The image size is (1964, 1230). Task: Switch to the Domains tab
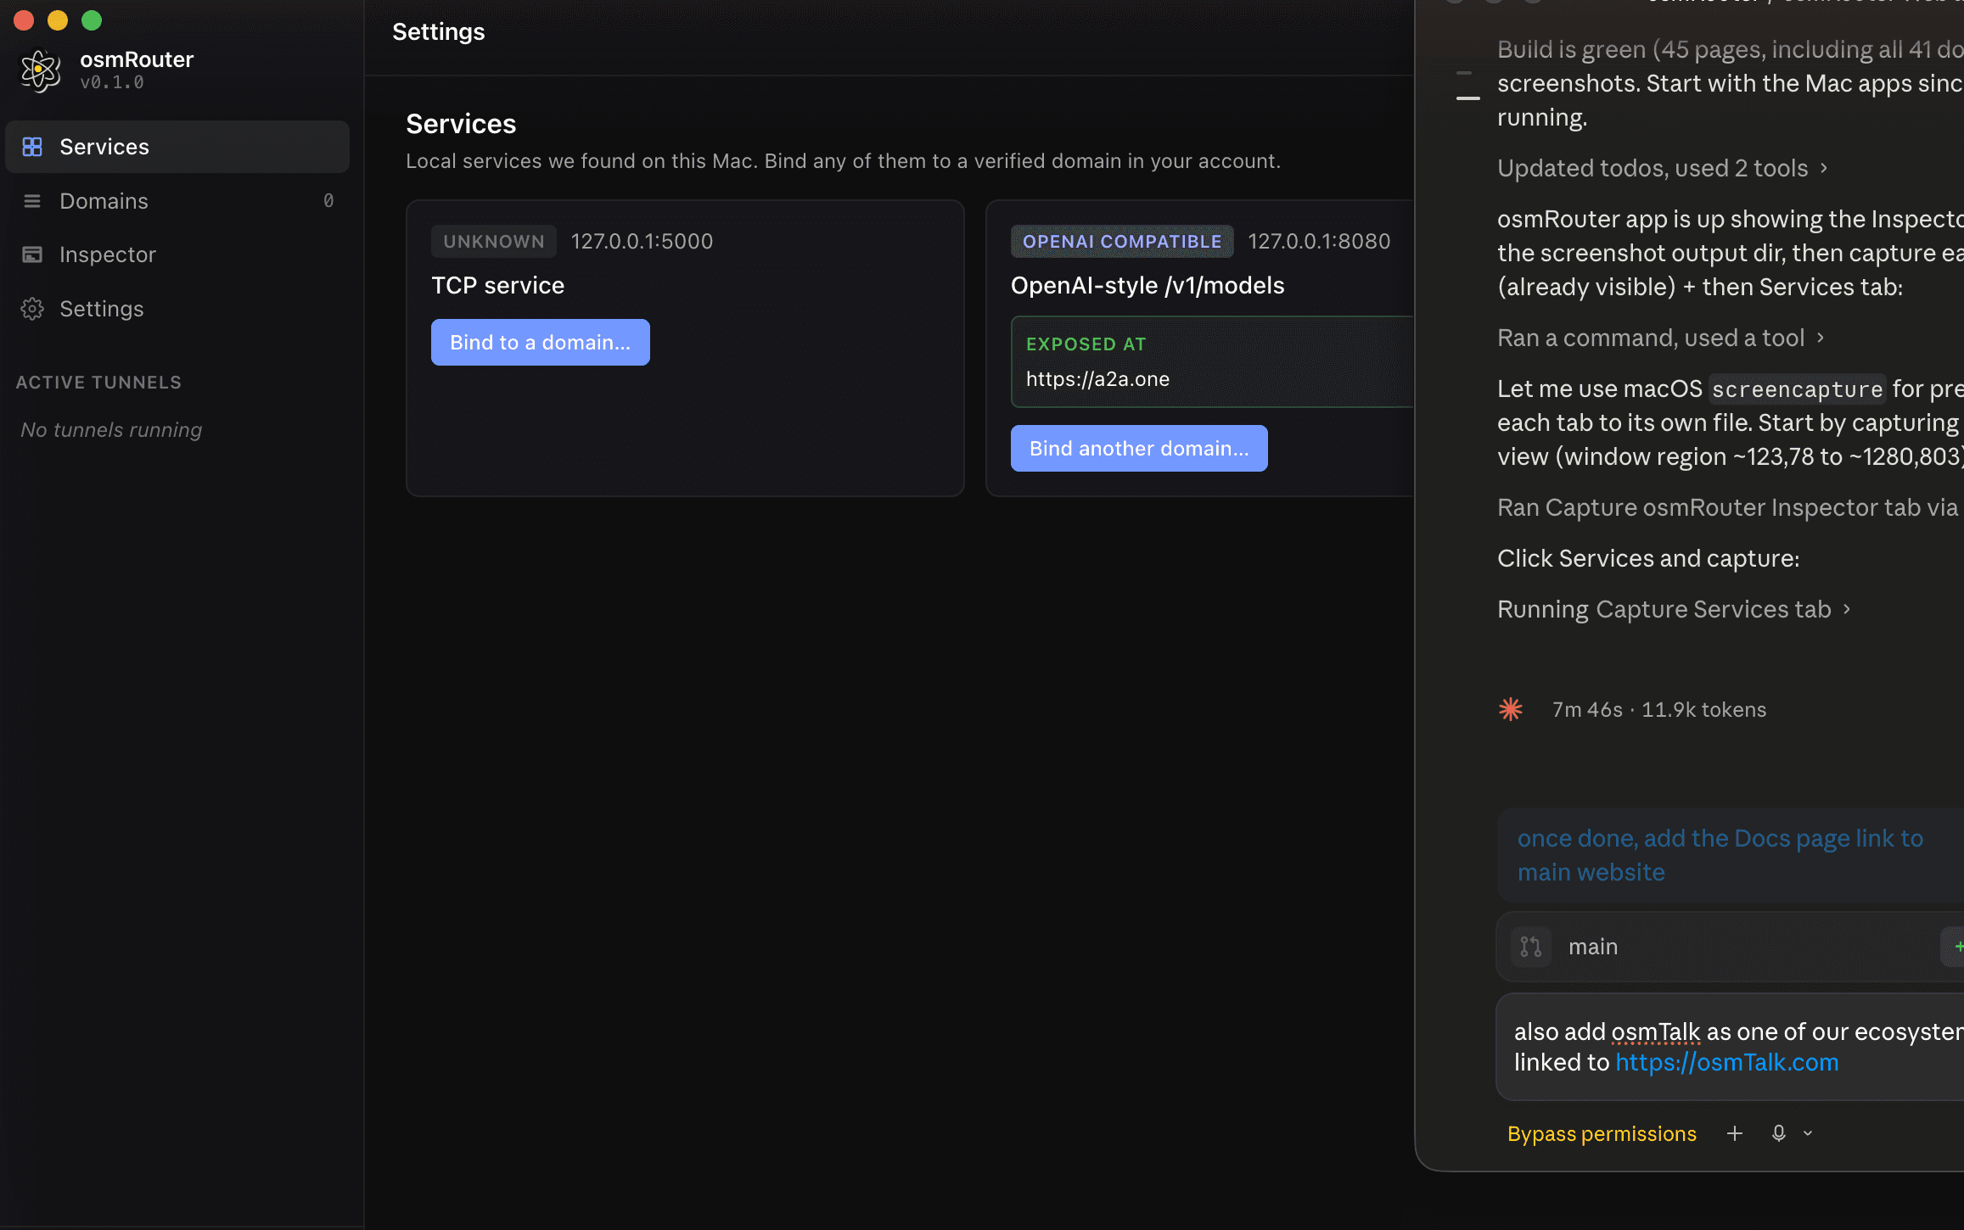[177, 201]
